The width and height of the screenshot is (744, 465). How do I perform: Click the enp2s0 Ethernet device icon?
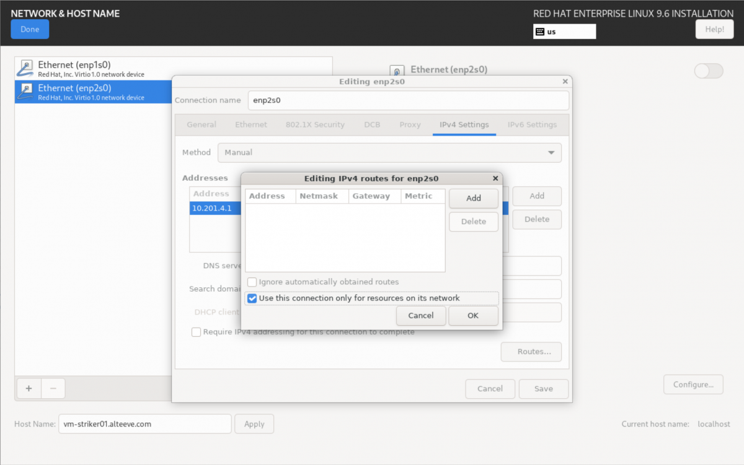tap(25, 92)
